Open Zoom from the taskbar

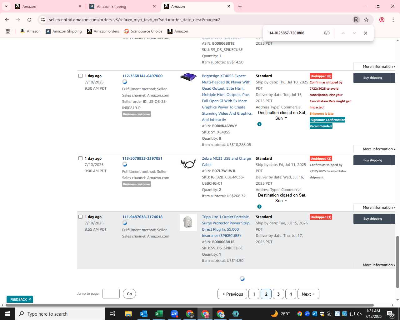(x=174, y=314)
